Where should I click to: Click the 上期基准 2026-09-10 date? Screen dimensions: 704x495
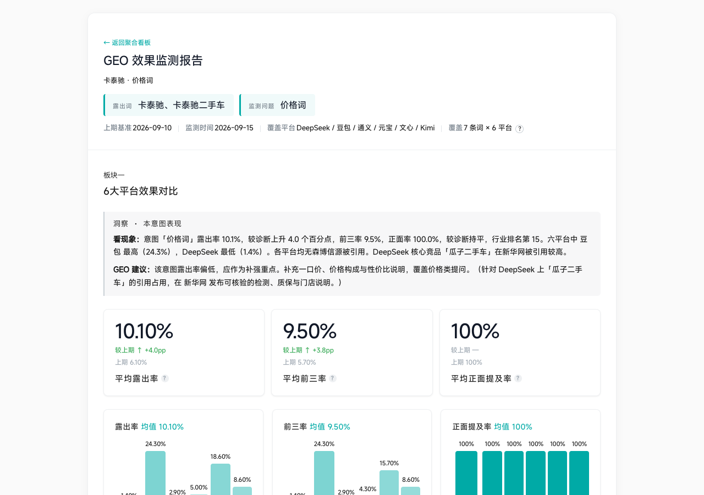pos(137,128)
